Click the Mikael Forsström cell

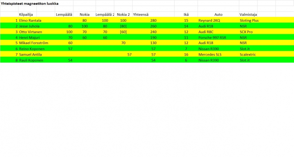tap(33, 43)
